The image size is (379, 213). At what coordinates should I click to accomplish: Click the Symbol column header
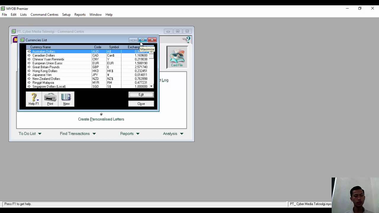tap(114, 47)
